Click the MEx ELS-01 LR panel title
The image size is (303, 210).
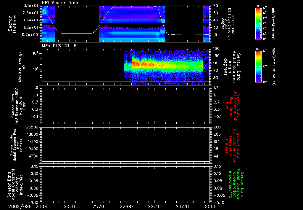tap(59, 46)
